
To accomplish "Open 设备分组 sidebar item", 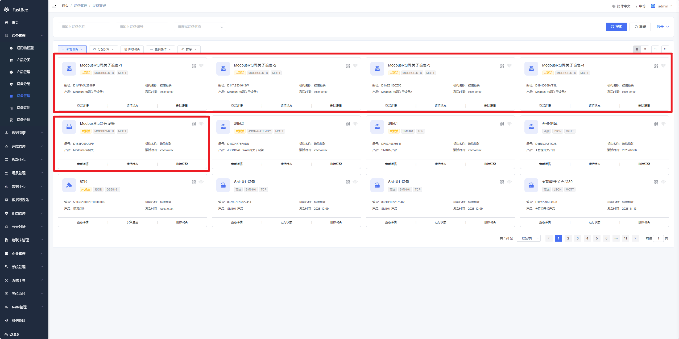I will click(24, 84).
